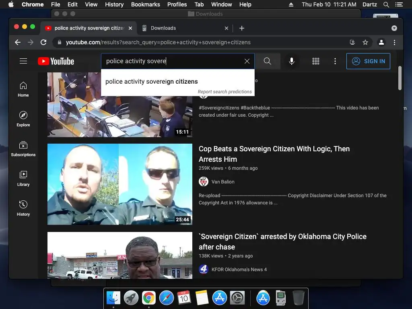Expand Chrome's tab search dropdown arrow
412x309 pixels.
(394, 28)
